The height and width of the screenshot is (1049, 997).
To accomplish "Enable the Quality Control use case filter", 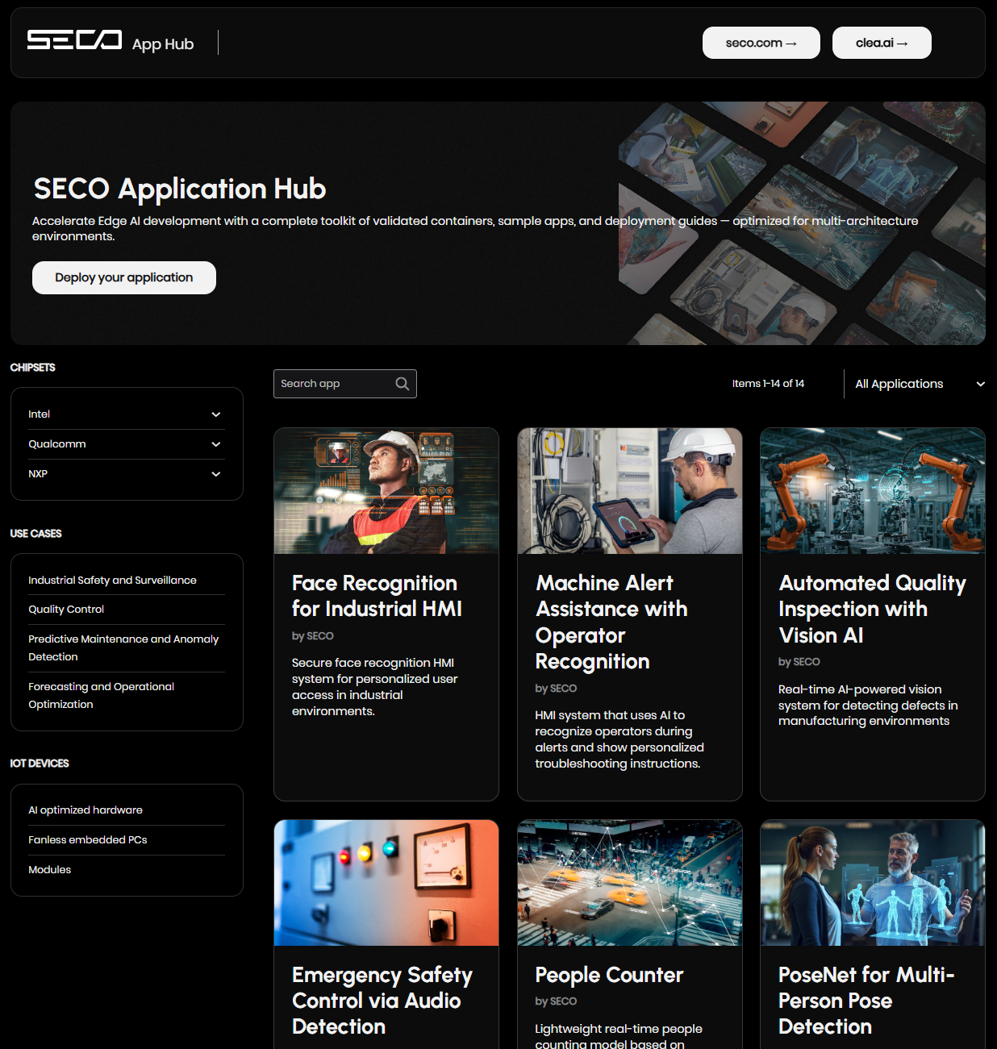I will (x=66, y=609).
